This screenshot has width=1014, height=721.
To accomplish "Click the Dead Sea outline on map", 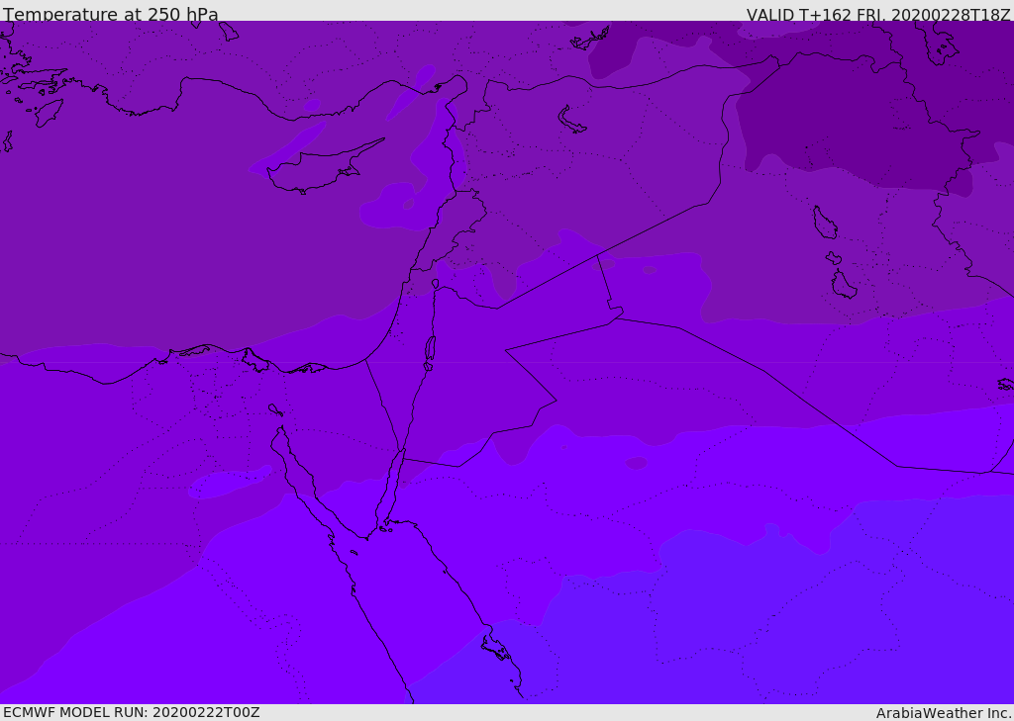I will tap(430, 352).
